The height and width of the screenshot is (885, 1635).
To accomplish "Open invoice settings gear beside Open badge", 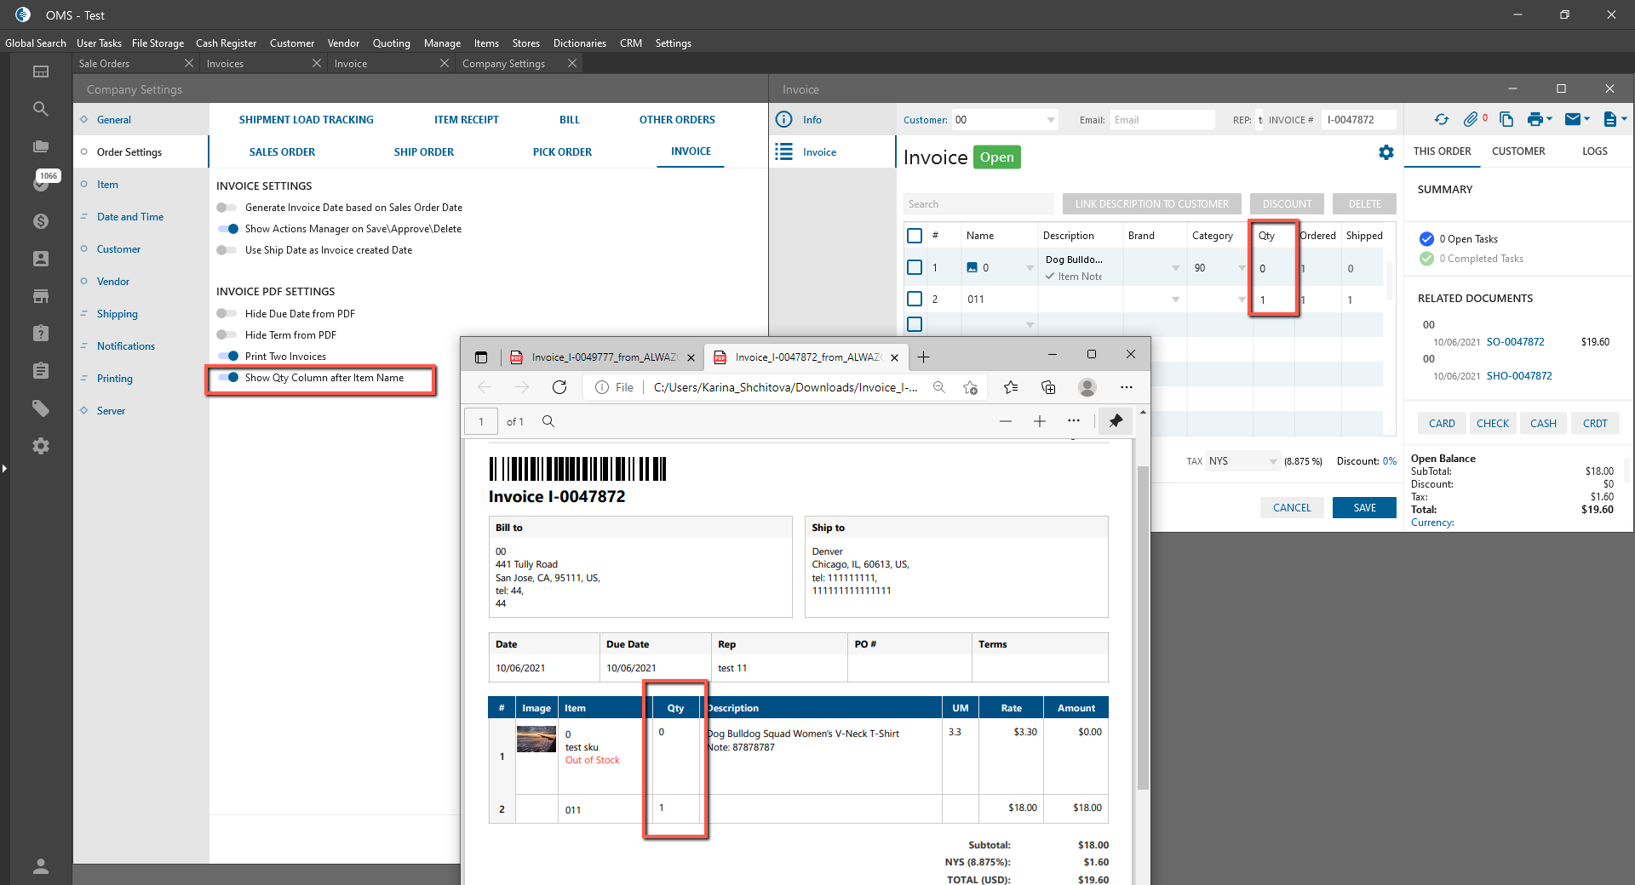I will [x=1386, y=152].
